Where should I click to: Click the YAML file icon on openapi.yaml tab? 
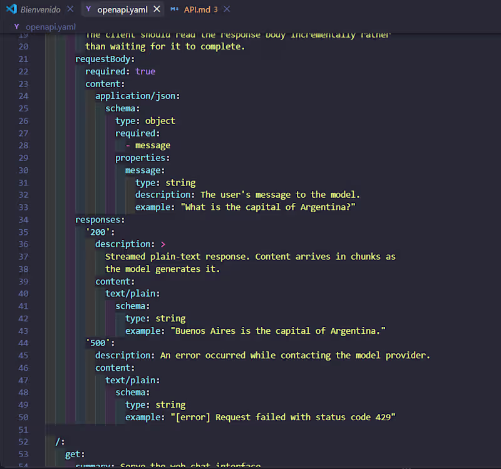coord(88,9)
